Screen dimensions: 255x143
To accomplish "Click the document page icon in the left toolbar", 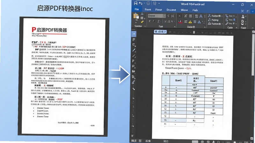I will pyautogui.click(x=133, y=77).
